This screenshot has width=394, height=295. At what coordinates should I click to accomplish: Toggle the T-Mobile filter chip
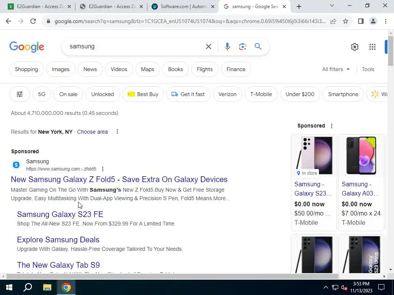click(261, 94)
